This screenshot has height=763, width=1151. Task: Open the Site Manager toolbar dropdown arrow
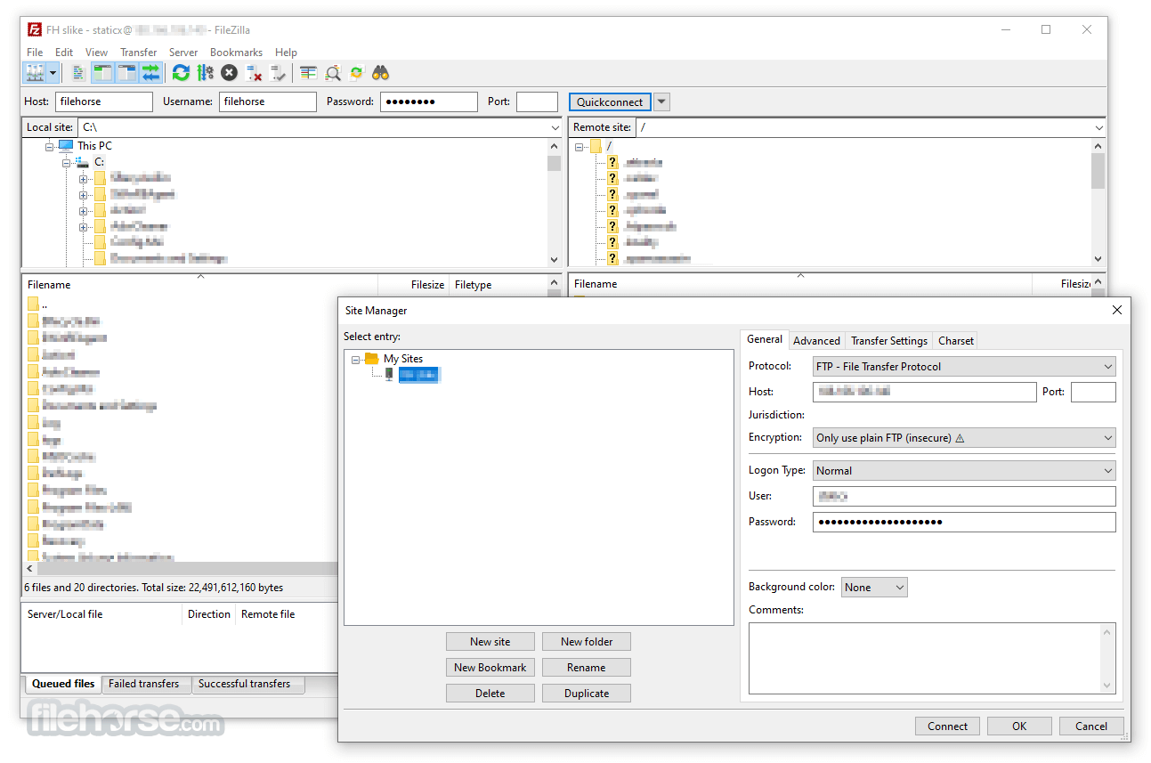53,73
